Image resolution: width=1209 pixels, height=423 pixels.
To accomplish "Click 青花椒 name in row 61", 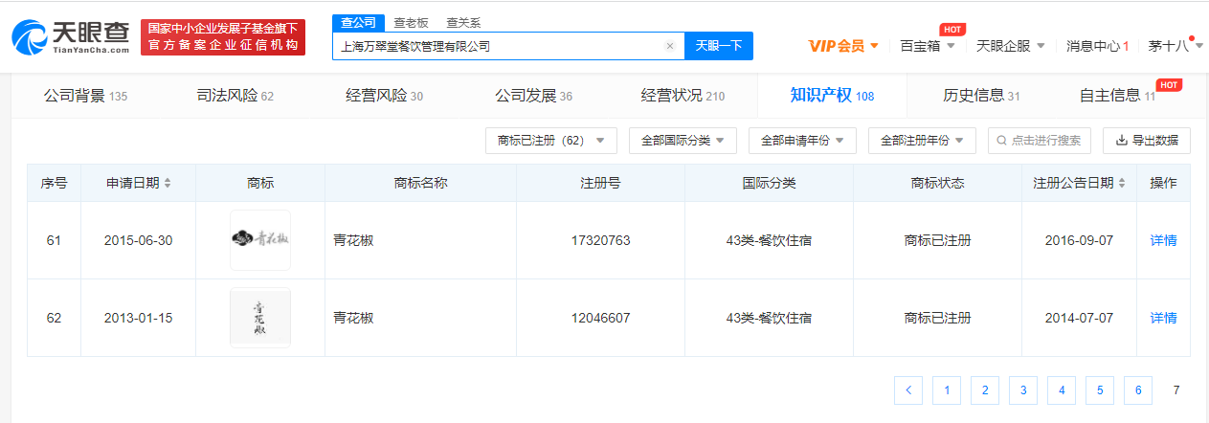I will [x=352, y=240].
